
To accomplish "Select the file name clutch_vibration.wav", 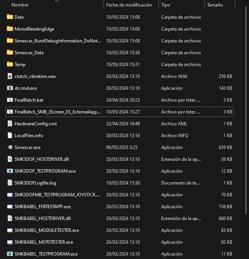I will [x=36, y=76].
